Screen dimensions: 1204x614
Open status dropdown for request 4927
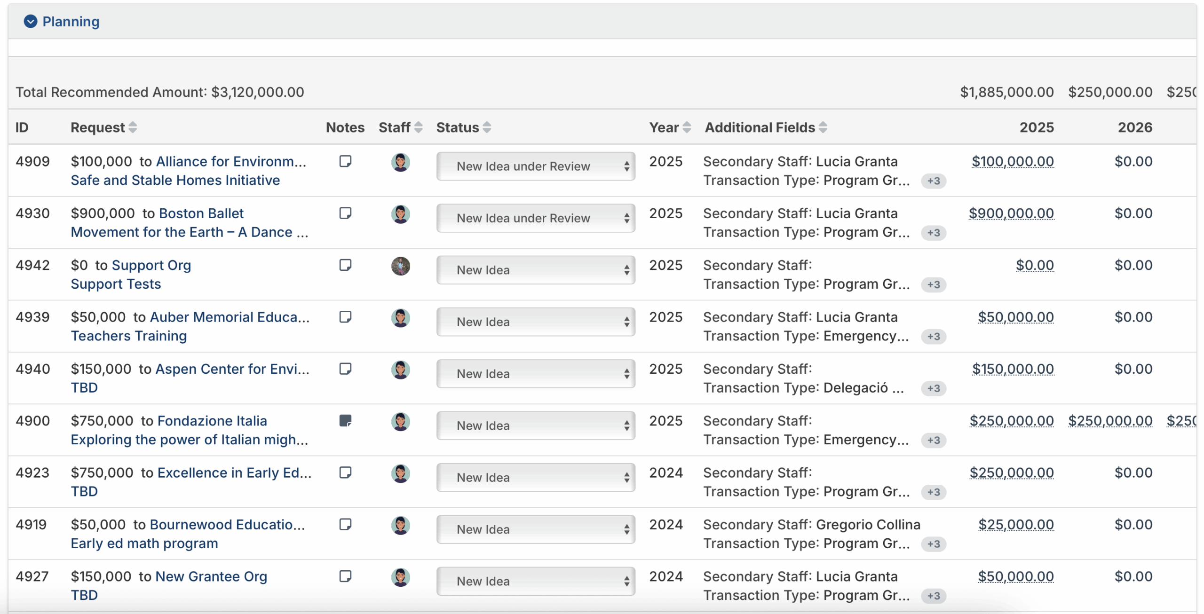535,581
